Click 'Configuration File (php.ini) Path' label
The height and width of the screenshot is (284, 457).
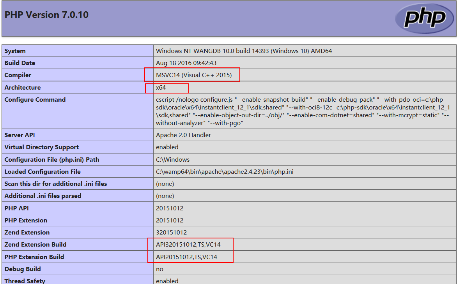click(52, 160)
